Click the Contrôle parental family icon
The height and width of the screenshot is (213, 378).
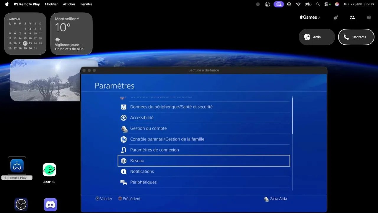pyautogui.click(x=124, y=139)
